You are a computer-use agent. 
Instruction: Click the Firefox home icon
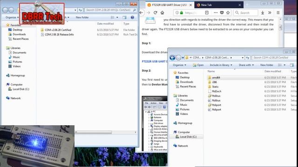[163, 13]
